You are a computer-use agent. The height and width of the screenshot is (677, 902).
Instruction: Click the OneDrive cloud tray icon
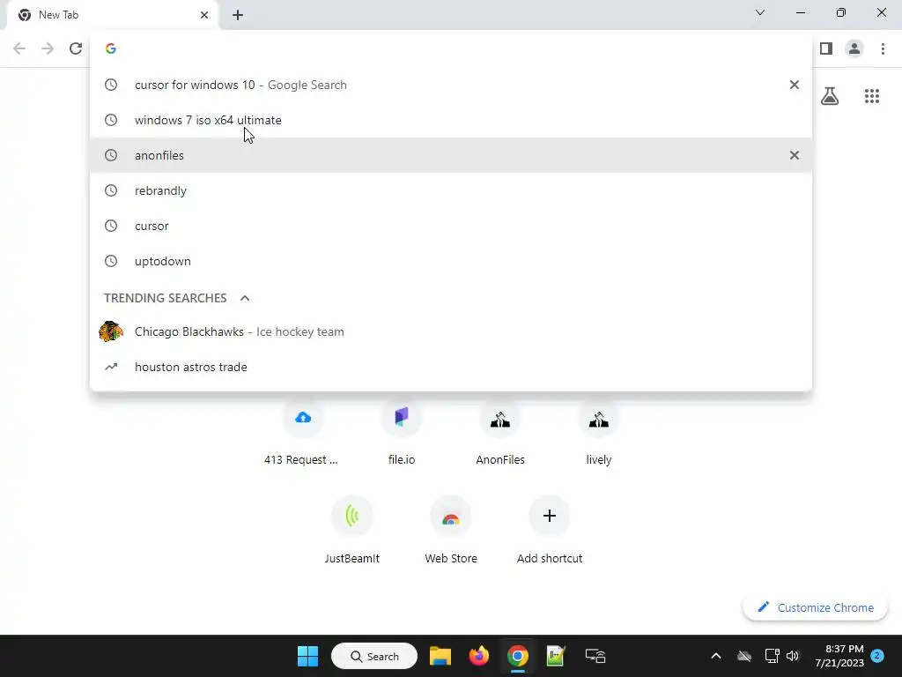tap(743, 656)
